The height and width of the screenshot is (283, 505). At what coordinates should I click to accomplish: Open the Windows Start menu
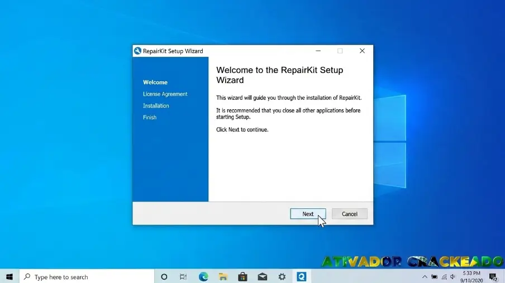pyautogui.click(x=9, y=276)
